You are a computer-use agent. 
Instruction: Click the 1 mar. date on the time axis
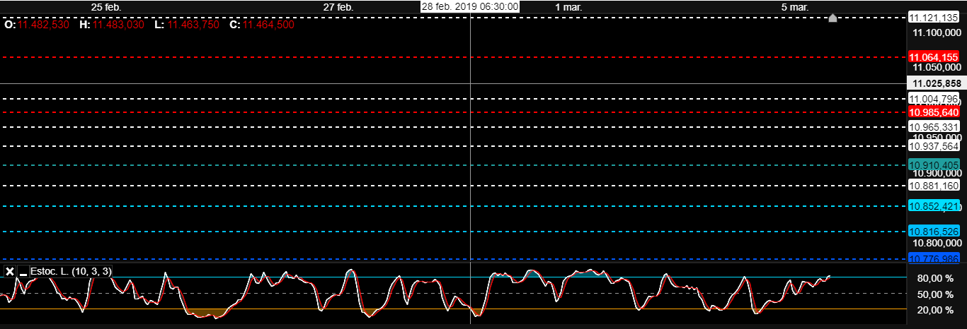568,7
